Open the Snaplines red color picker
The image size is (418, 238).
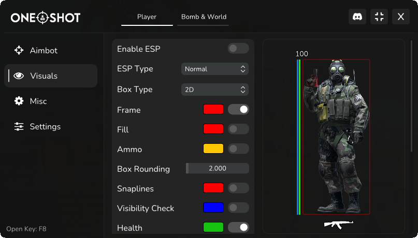tap(213, 188)
